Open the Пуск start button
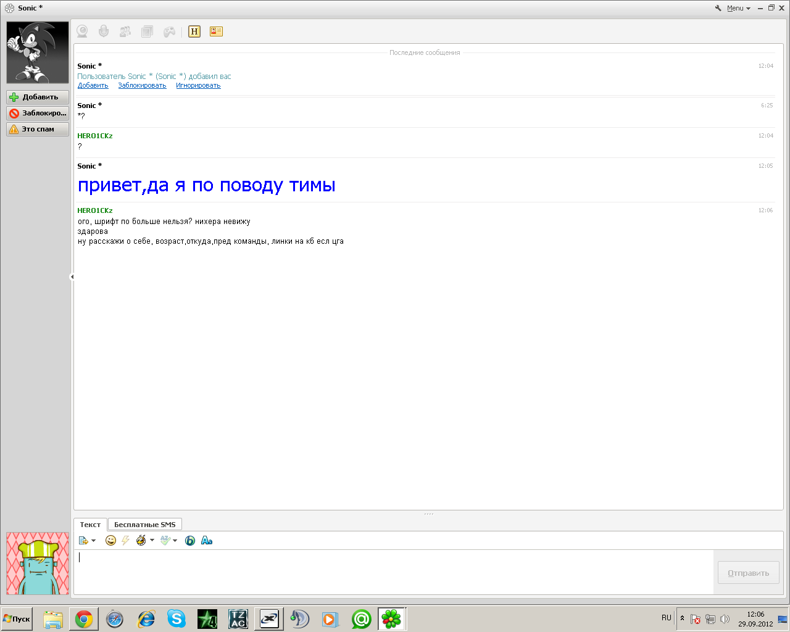The image size is (790, 632). click(x=17, y=619)
